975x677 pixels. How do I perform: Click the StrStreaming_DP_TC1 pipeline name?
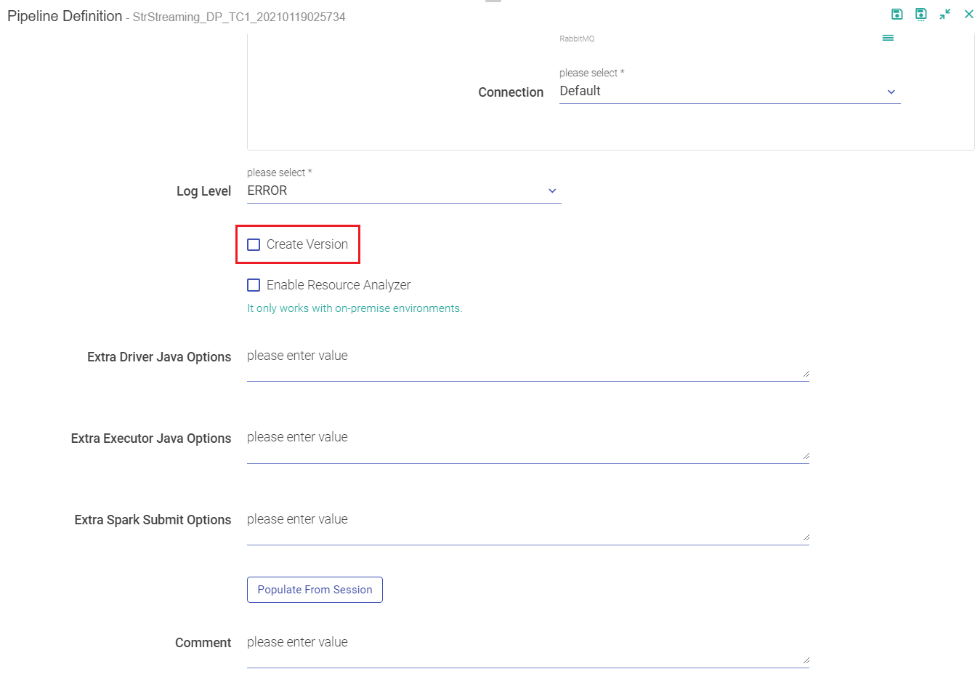(x=239, y=17)
